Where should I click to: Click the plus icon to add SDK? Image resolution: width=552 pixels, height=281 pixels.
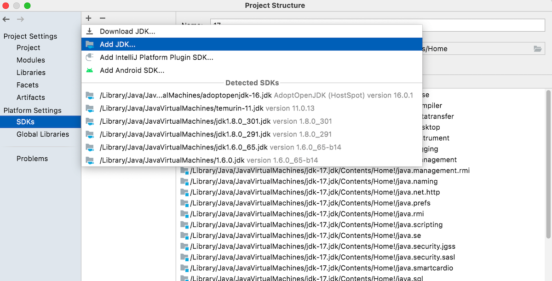(x=88, y=18)
